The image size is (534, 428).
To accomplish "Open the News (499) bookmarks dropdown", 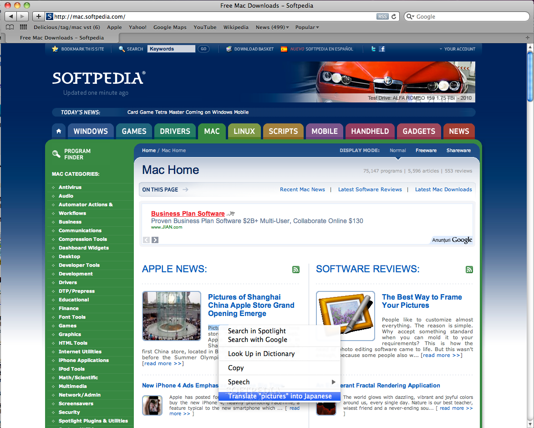I will click(x=272, y=27).
